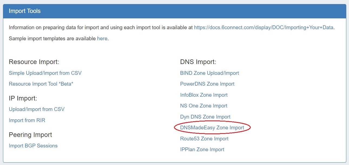Viewport: 349px width, 165px height.
Task: Choose BIND Zone Upload/Import
Action: point(209,73)
